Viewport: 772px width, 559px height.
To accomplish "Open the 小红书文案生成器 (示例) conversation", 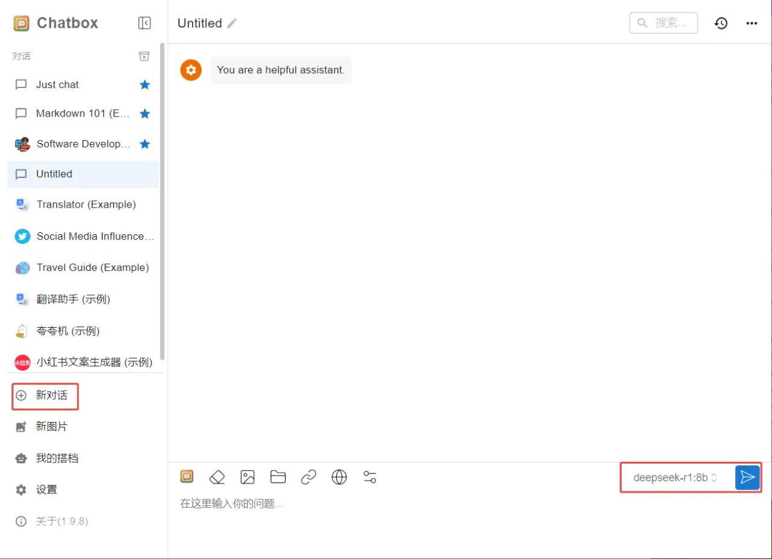I will (83, 362).
